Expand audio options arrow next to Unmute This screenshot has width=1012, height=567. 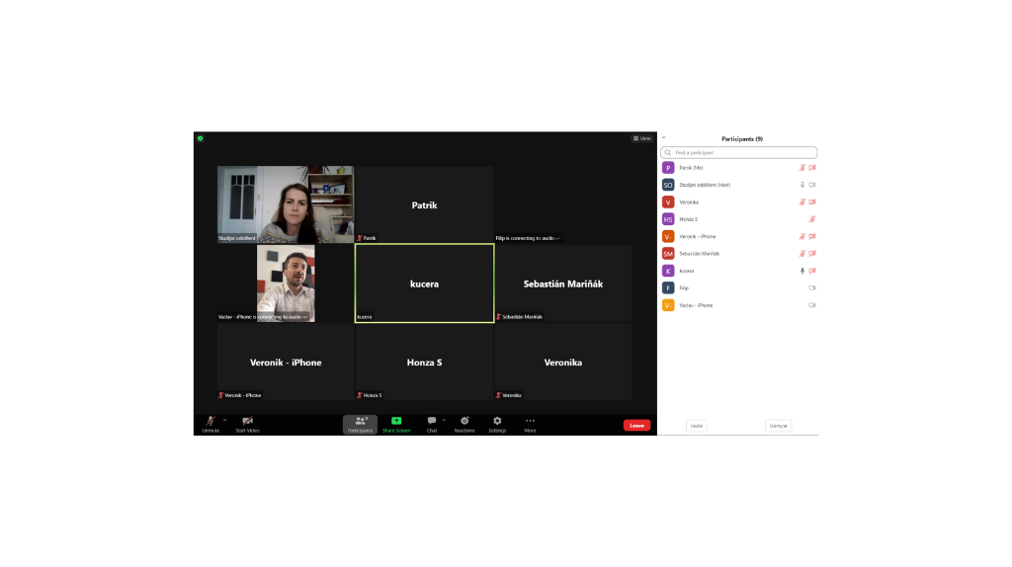coord(225,420)
